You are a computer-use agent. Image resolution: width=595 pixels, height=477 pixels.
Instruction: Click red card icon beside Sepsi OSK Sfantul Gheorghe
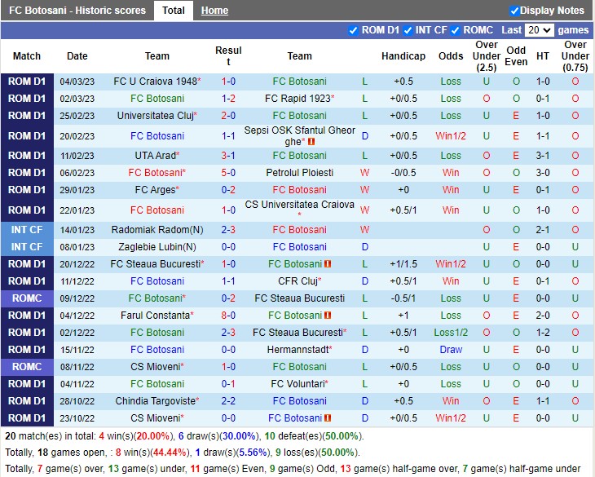pos(311,142)
